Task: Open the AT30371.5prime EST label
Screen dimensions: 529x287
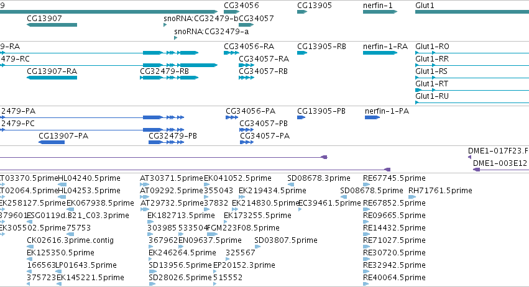Action: pyautogui.click(x=172, y=178)
